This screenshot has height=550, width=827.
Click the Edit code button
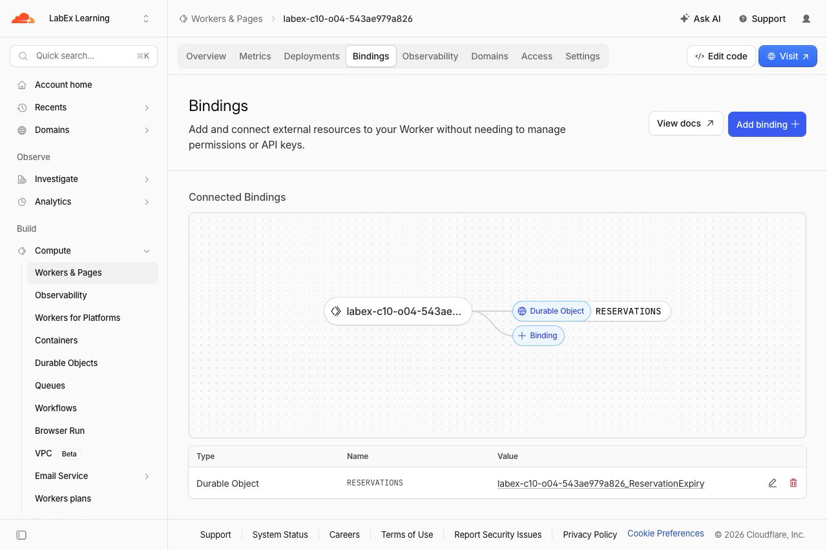click(721, 56)
